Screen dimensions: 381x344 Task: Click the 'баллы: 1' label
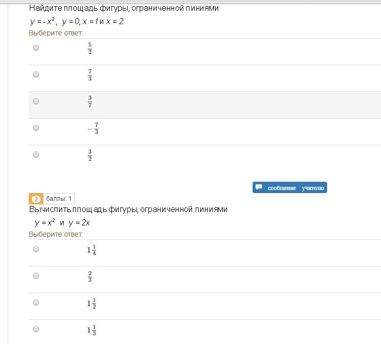pos(60,199)
